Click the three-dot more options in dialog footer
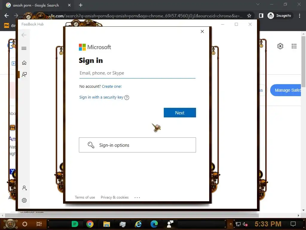This screenshot has width=306, height=230. pyautogui.click(x=137, y=198)
